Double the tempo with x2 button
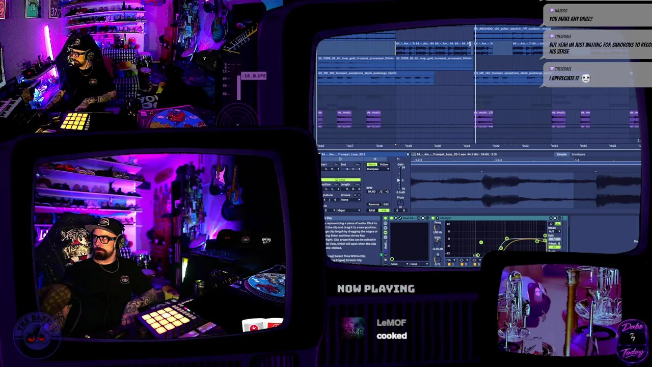The height and width of the screenshot is (367, 652). click(387, 192)
